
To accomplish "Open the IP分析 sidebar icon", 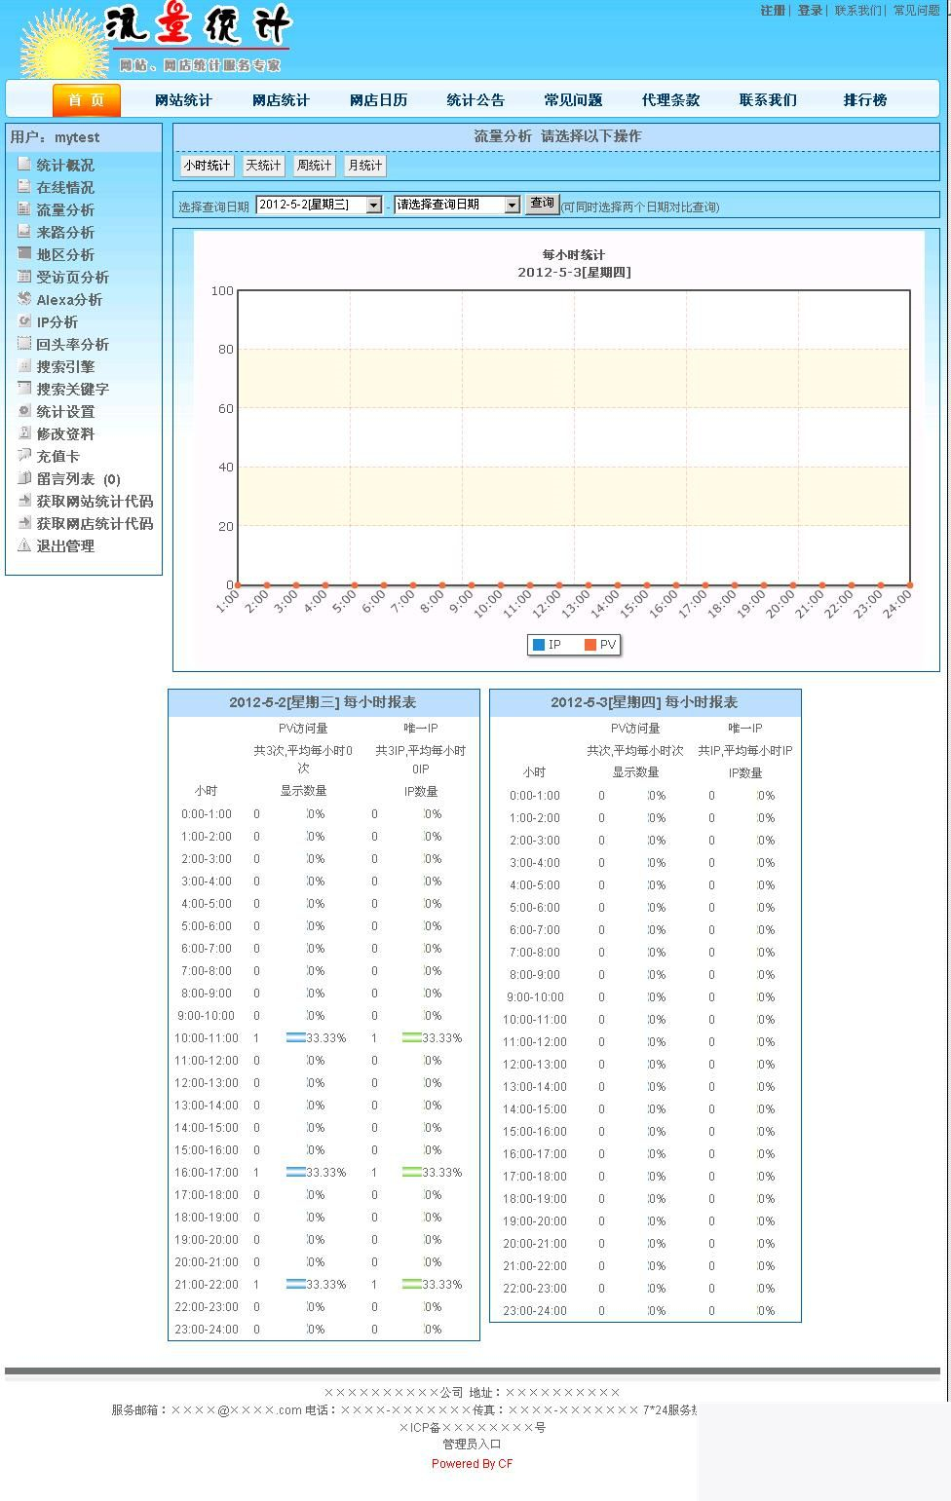I will click(x=23, y=322).
